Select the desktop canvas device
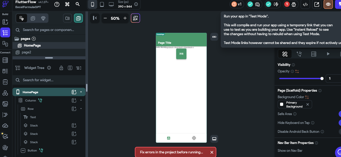 click(x=111, y=4)
